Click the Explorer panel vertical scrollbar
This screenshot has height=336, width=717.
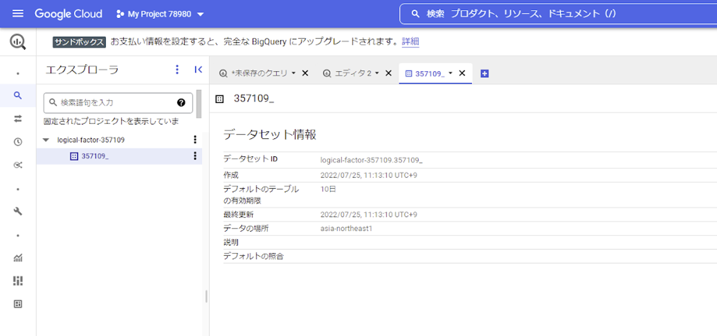coord(198,104)
